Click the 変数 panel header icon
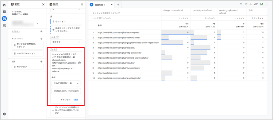273x120 pixels. (12, 5)
